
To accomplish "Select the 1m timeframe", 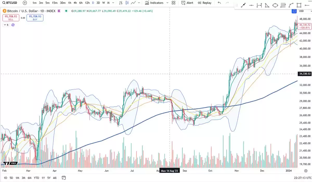I will coord(35,3).
